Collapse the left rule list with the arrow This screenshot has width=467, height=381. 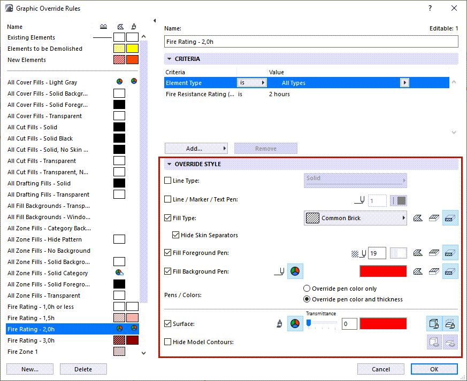(155, 20)
